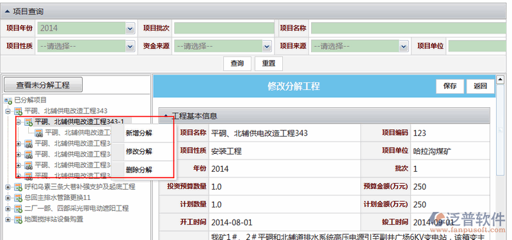The image size is (512, 240).
Task: Click the 保存 button
Action: click(450, 86)
